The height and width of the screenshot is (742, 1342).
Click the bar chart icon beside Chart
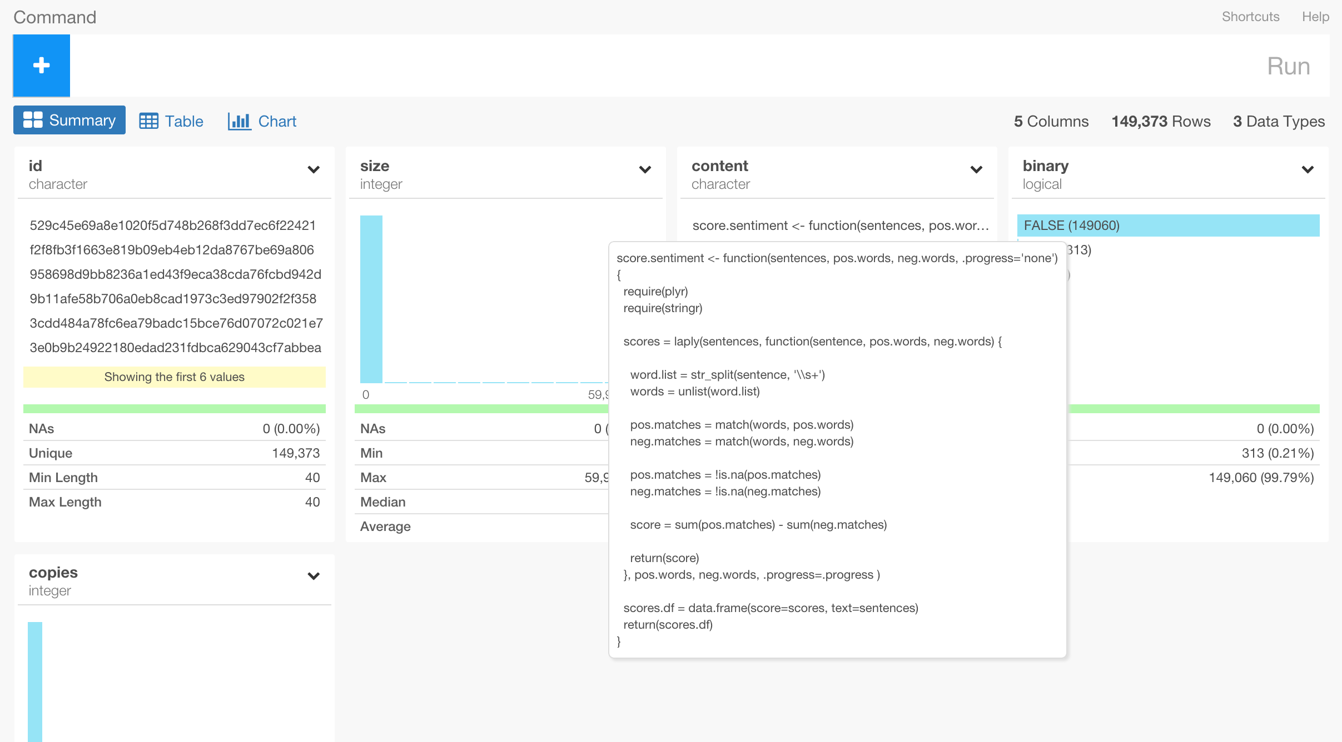click(238, 121)
